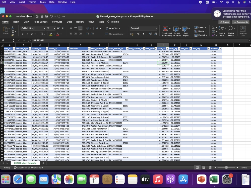251x188 pixels.
Task: Apply the red font colour
Action: pyautogui.click(x=58, y=34)
